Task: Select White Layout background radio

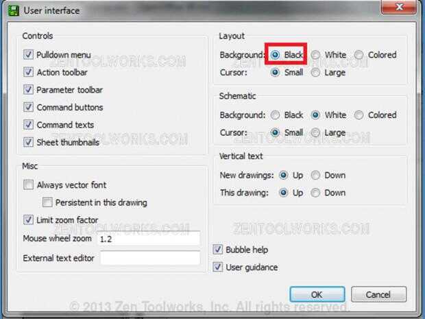Action: [x=315, y=55]
